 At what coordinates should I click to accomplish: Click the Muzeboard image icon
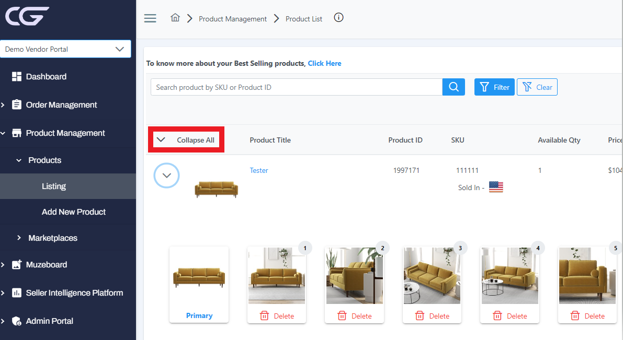(x=17, y=265)
